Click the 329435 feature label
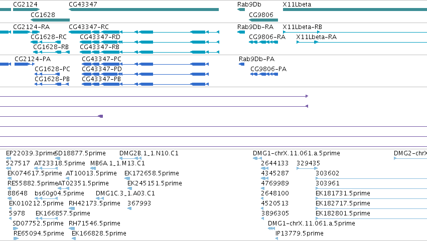This screenshot has height=241, width=427. 308,163
